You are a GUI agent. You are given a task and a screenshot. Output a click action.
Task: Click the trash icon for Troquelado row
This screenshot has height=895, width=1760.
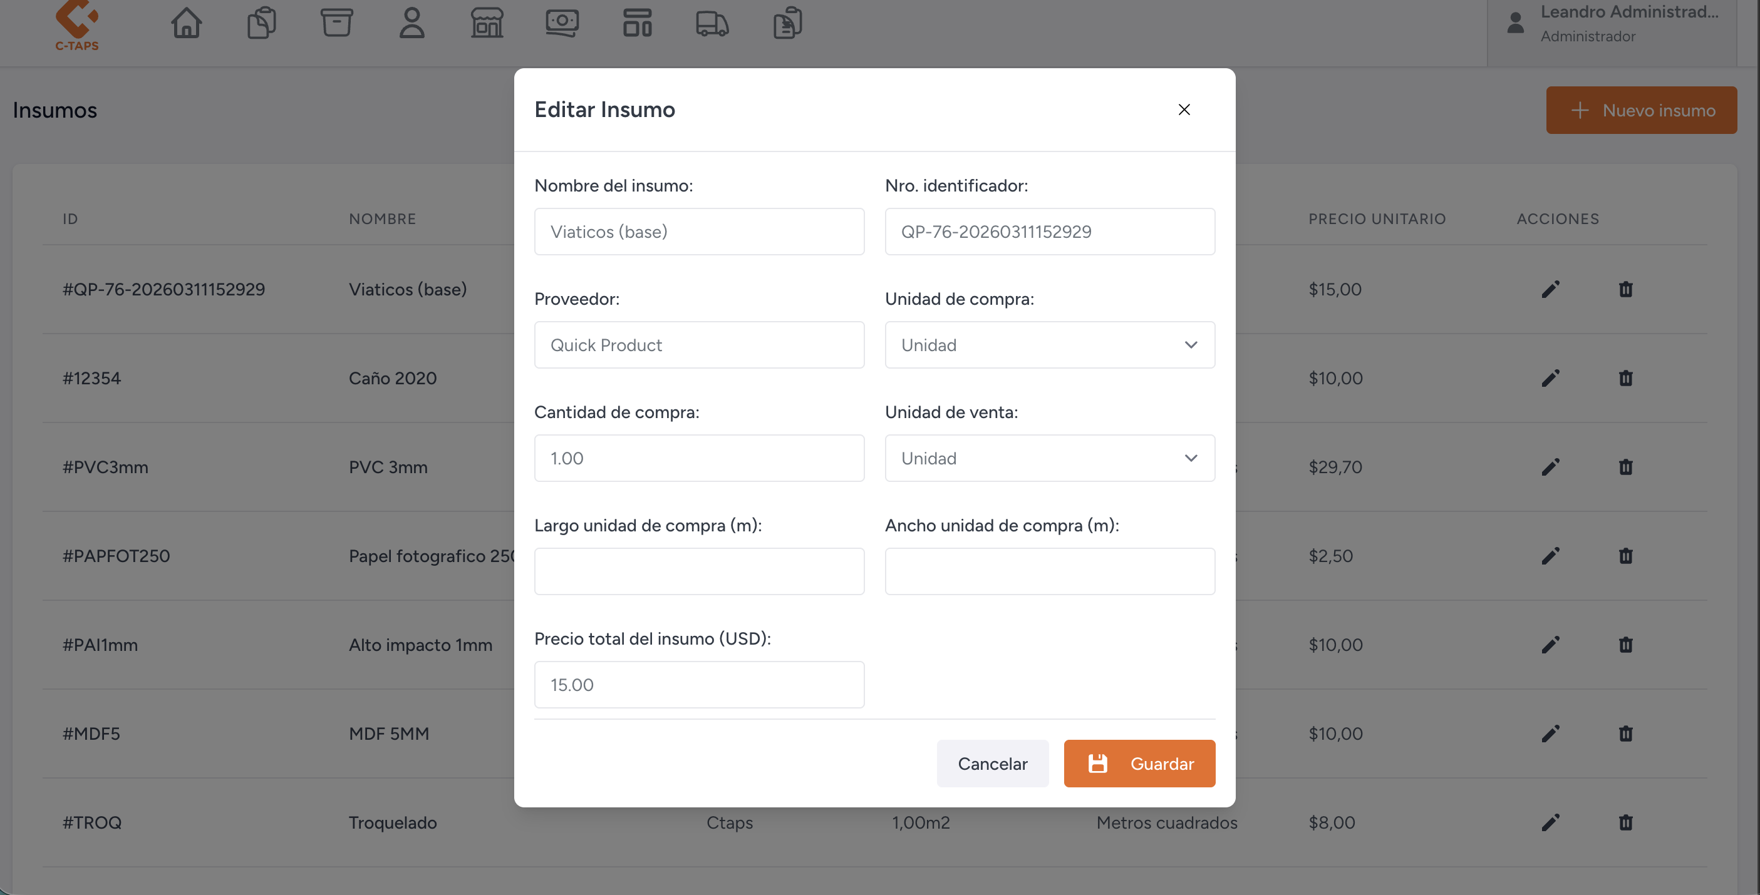1625,822
